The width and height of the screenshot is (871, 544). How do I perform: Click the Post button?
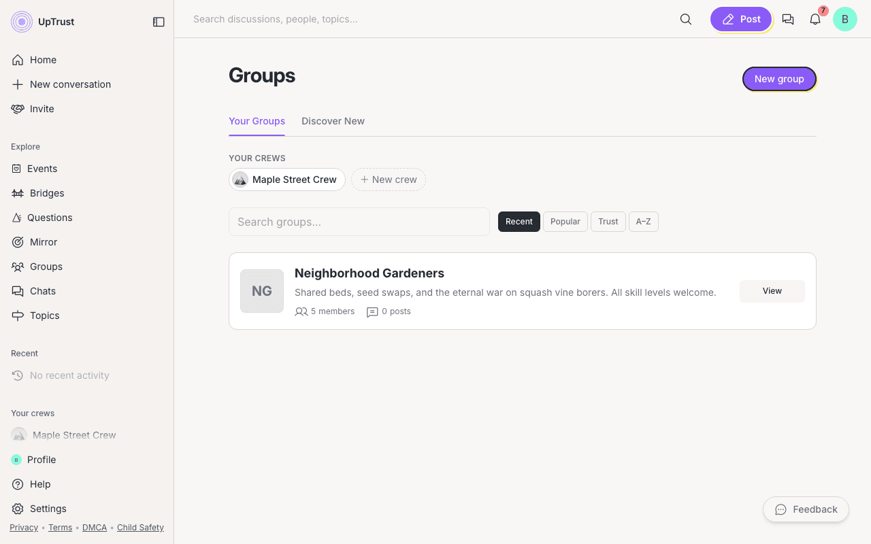(741, 19)
